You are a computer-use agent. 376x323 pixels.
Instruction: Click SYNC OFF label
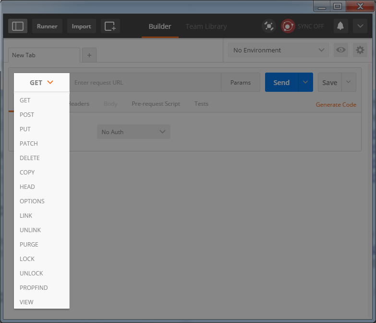point(311,26)
